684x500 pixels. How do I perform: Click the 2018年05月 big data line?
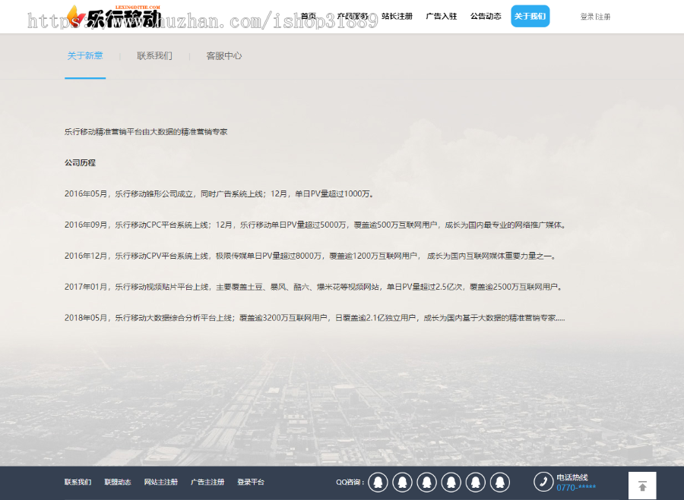click(315, 317)
